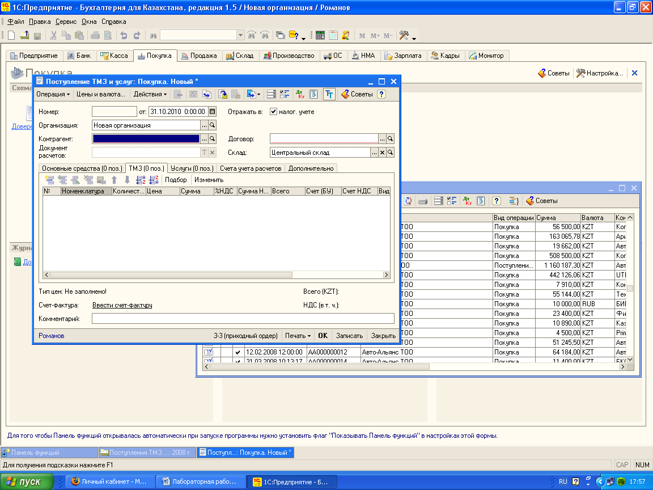653x490 pixels.
Task: Click the move row down arrow icon
Action: 128,180
